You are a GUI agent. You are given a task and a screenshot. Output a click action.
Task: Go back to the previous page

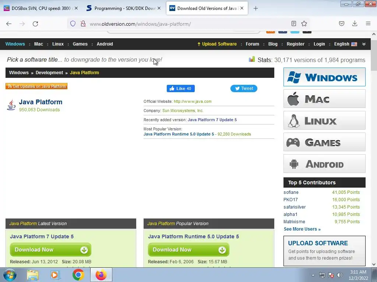click(9, 24)
